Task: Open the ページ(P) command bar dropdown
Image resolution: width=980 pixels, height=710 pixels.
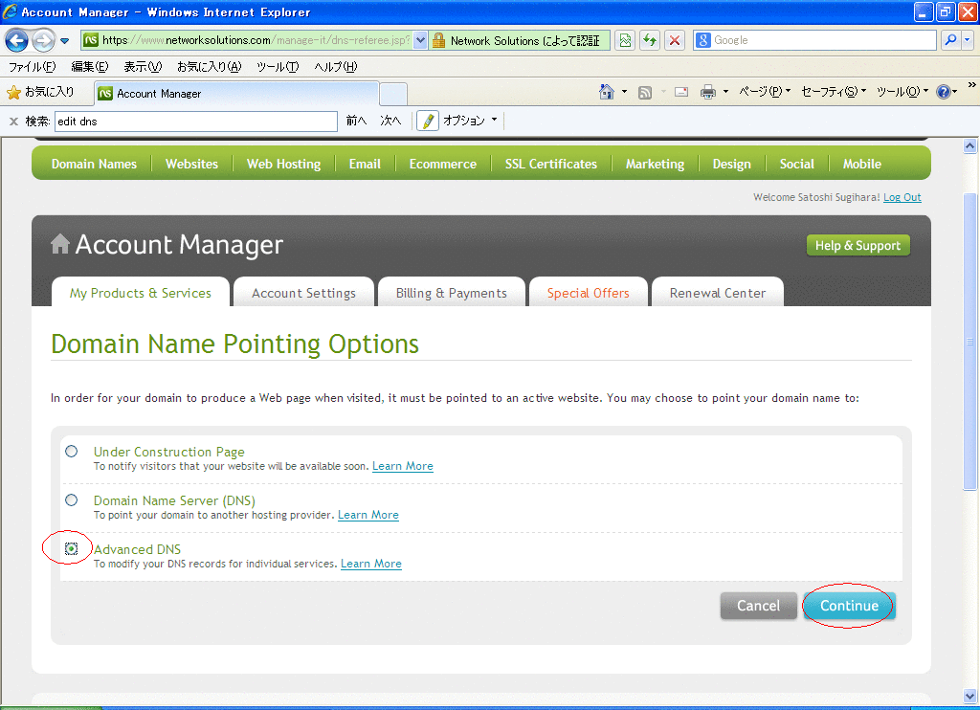Action: (x=765, y=92)
